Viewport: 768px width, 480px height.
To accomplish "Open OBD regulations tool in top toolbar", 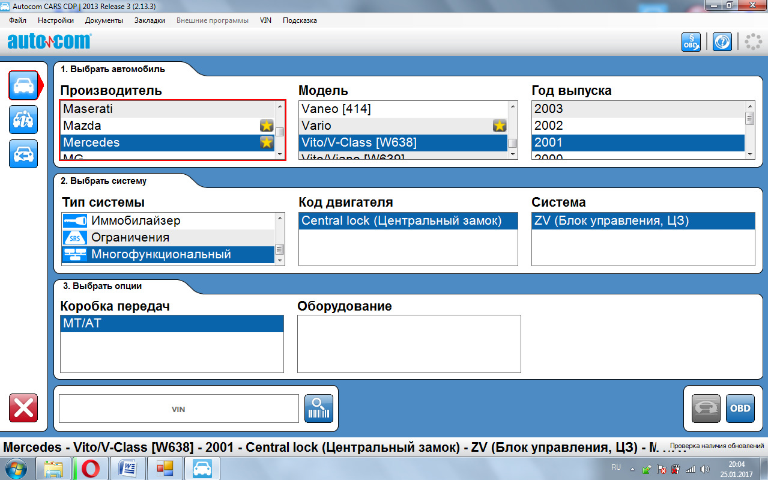I will 689,41.
